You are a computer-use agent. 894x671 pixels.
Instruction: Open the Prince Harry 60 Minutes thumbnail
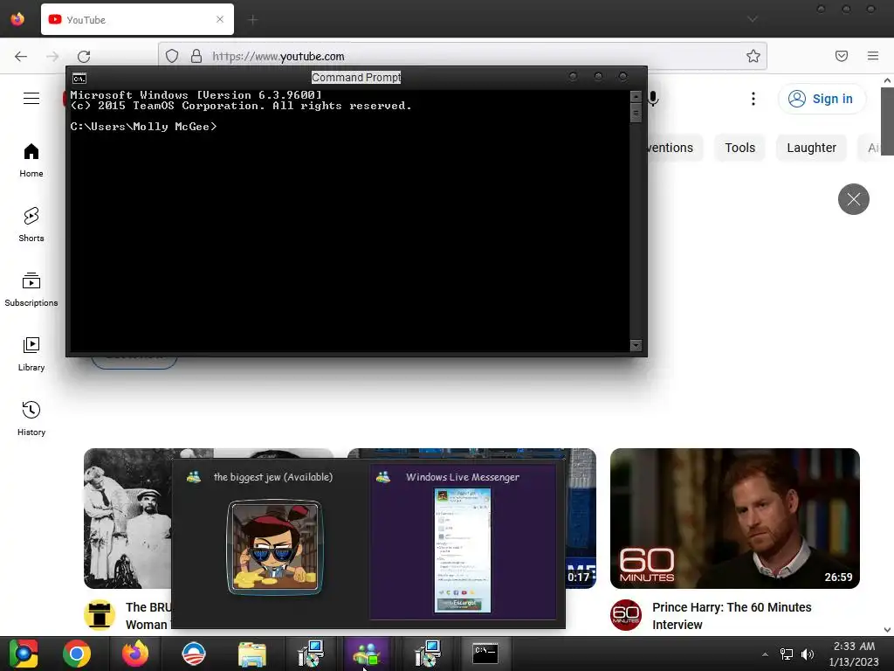point(734,518)
